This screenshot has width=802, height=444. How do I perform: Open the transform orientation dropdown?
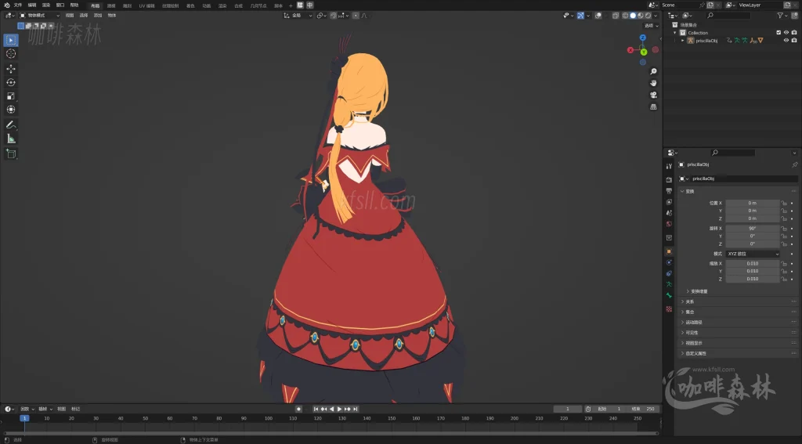click(x=298, y=16)
